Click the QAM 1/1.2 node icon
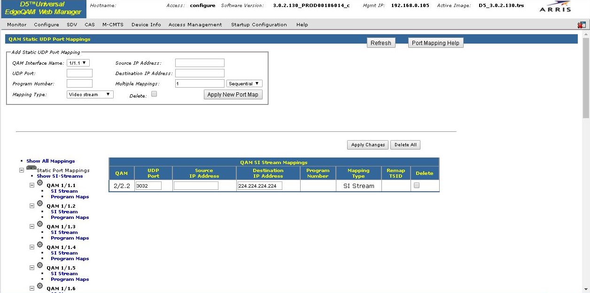This screenshot has height=293, width=590. (40, 203)
